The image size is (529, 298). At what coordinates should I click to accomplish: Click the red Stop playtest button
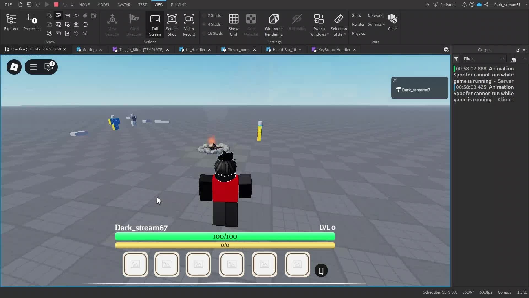56,4
